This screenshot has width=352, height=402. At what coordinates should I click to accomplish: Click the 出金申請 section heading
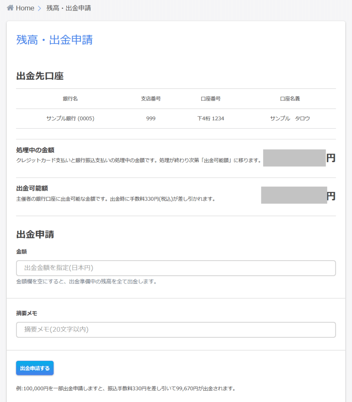[x=35, y=235]
